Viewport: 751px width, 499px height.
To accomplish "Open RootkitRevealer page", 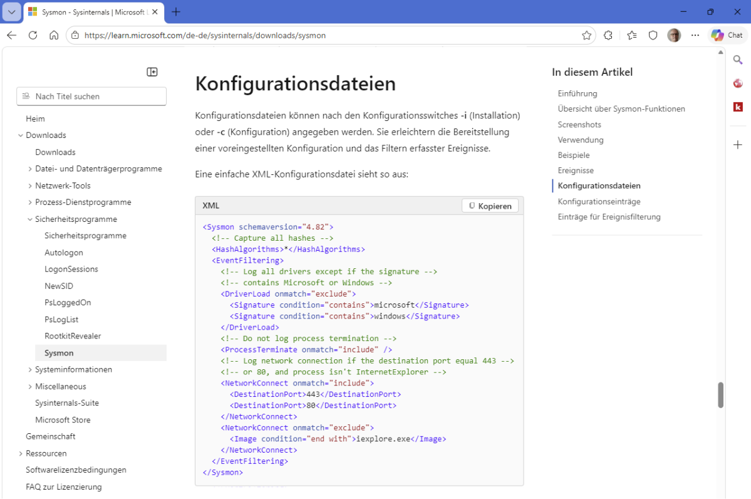I will (73, 336).
